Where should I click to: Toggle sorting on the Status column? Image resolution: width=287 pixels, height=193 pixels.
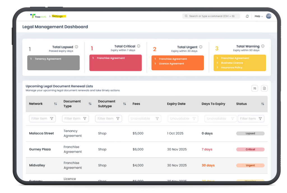pyautogui.click(x=263, y=104)
